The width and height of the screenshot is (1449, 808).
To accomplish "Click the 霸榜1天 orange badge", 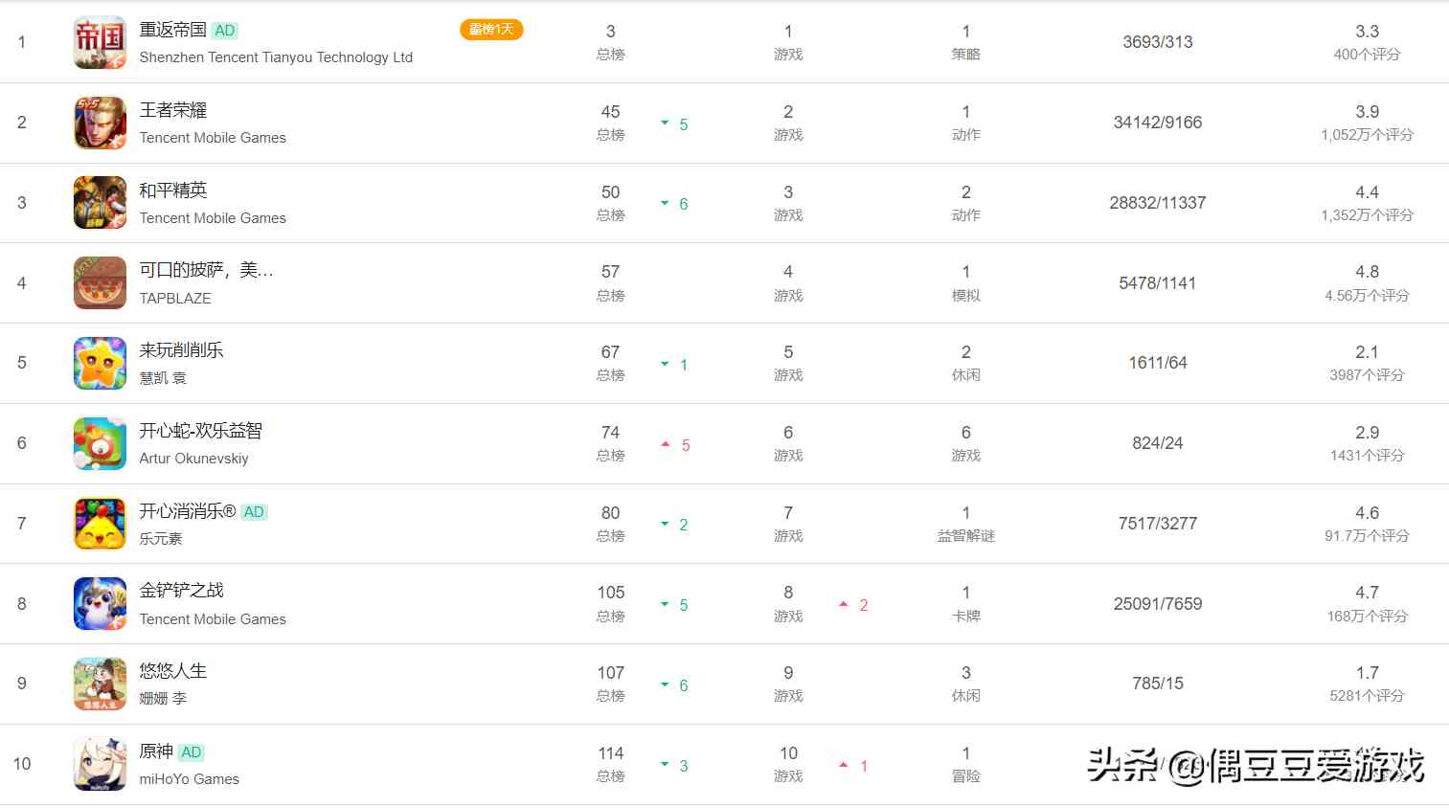I will point(491,30).
